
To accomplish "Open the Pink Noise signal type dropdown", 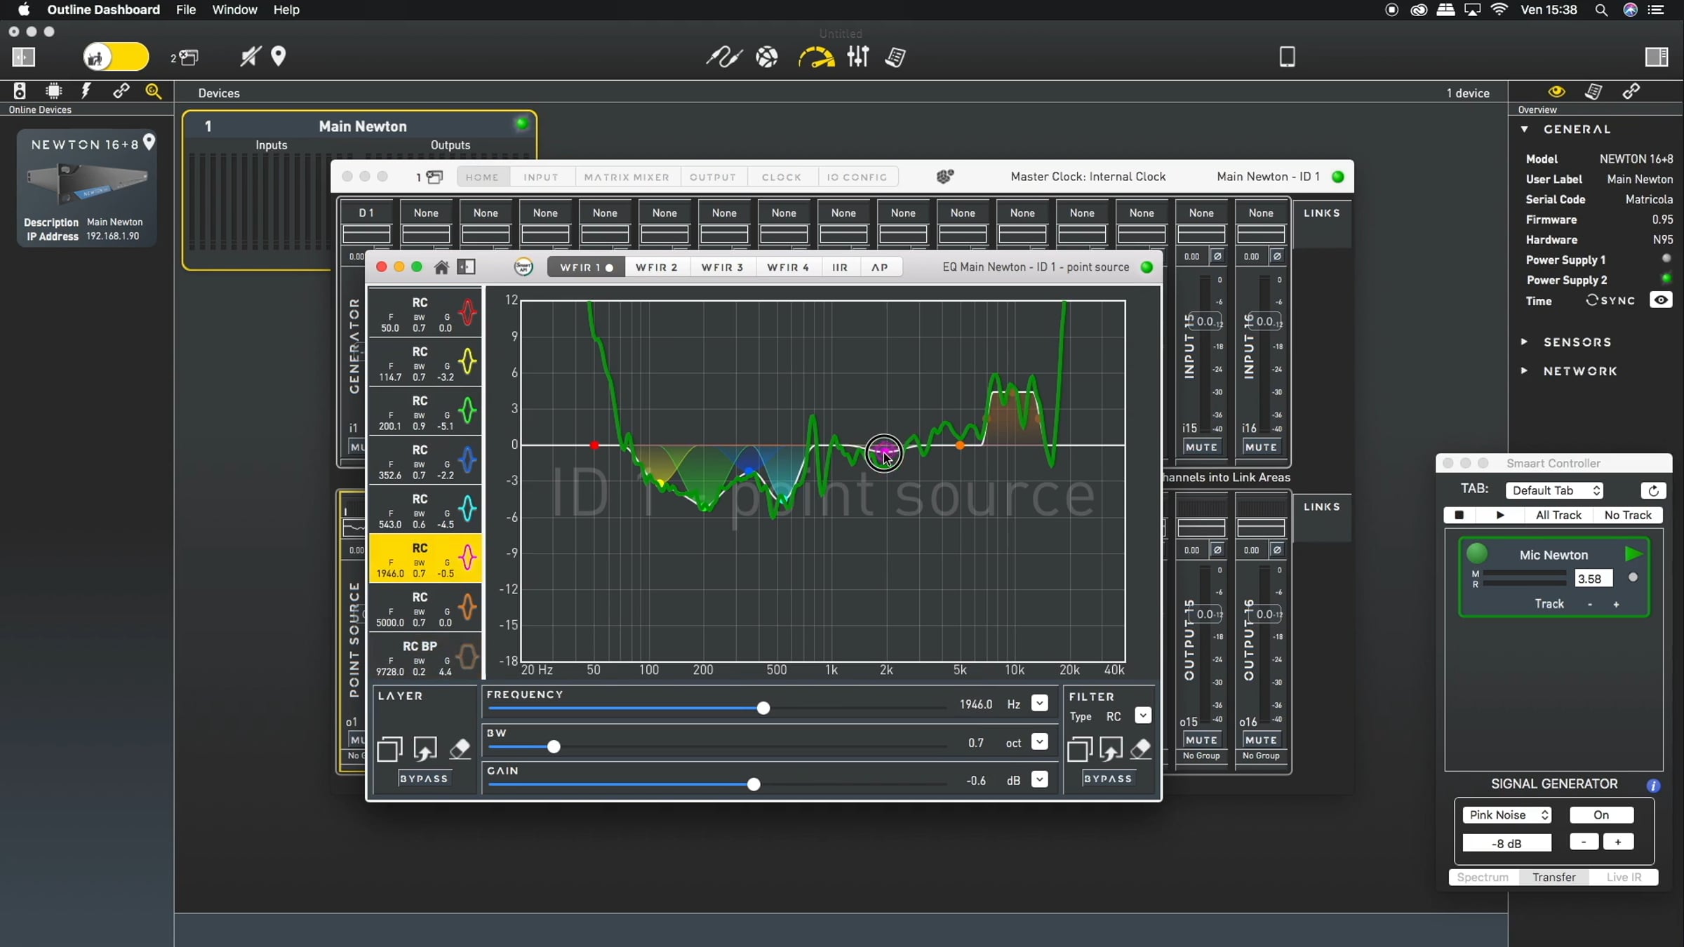I will 1506,814.
